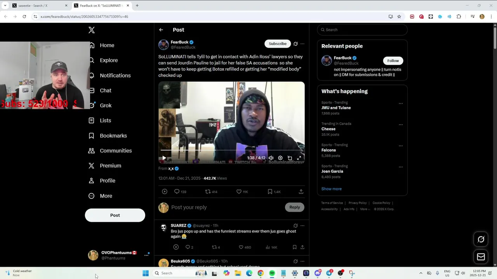Open more options on Beuks605's comment
Screen dimensions: 497x279
pyautogui.click(x=302, y=261)
